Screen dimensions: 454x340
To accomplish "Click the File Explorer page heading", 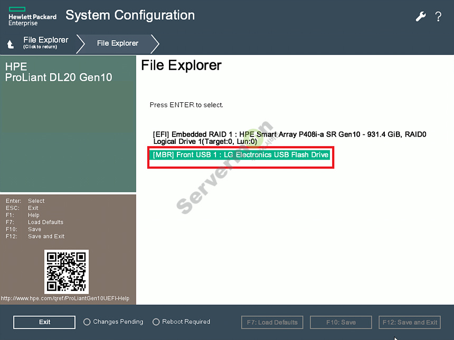I will point(181,65).
